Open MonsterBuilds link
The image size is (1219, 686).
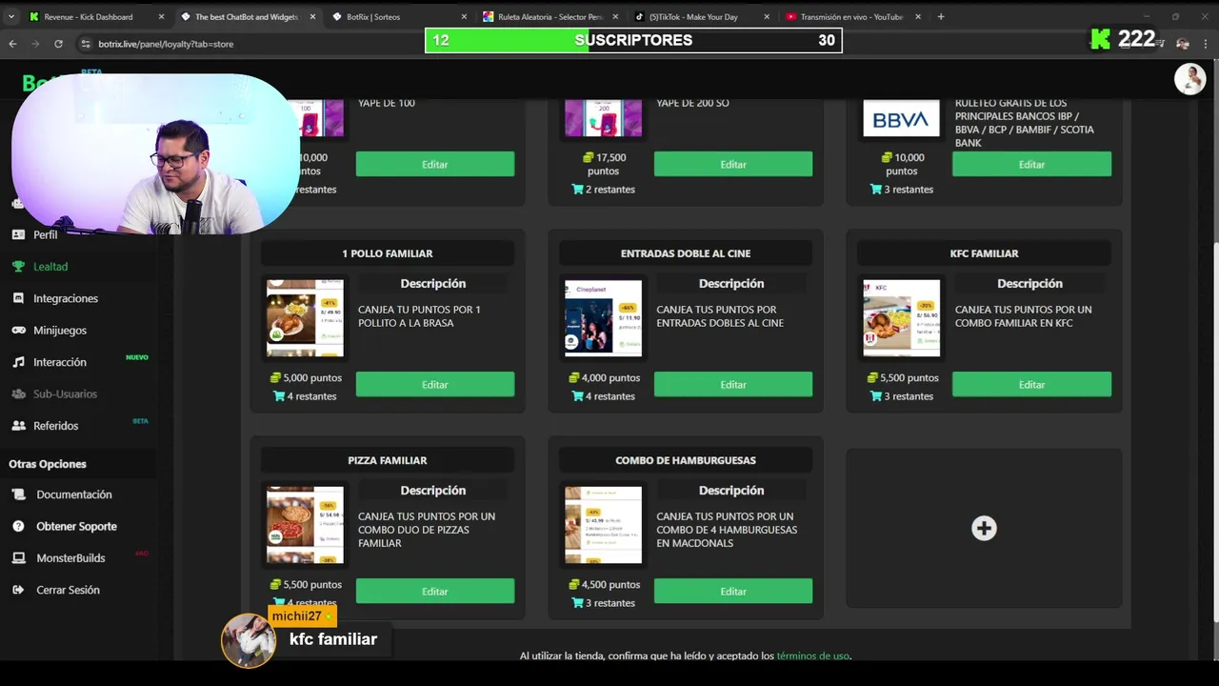click(70, 558)
